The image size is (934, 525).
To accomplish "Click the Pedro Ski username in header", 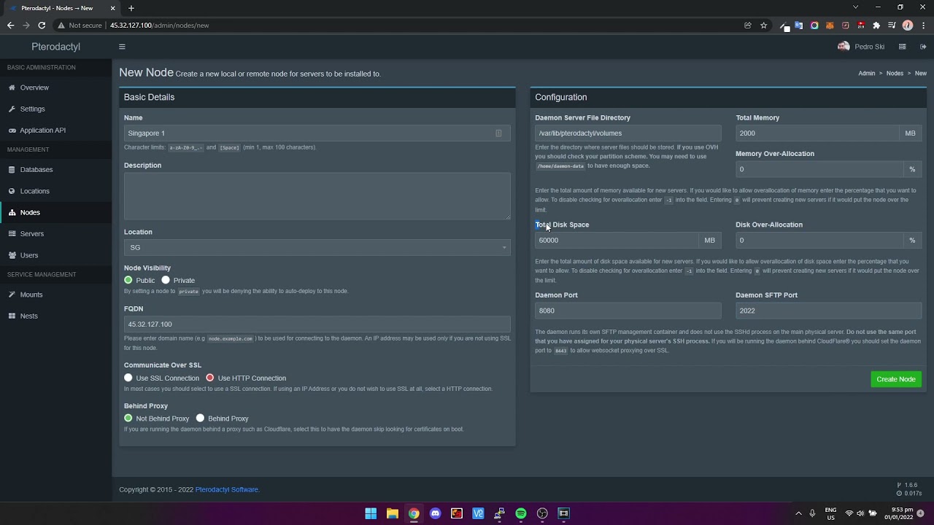I will point(870,47).
